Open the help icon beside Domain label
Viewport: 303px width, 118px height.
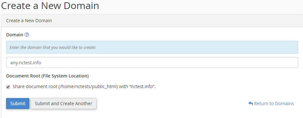pos(27,35)
